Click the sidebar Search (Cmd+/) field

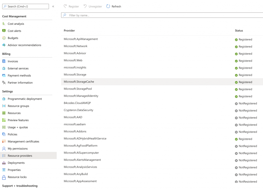(25, 6)
